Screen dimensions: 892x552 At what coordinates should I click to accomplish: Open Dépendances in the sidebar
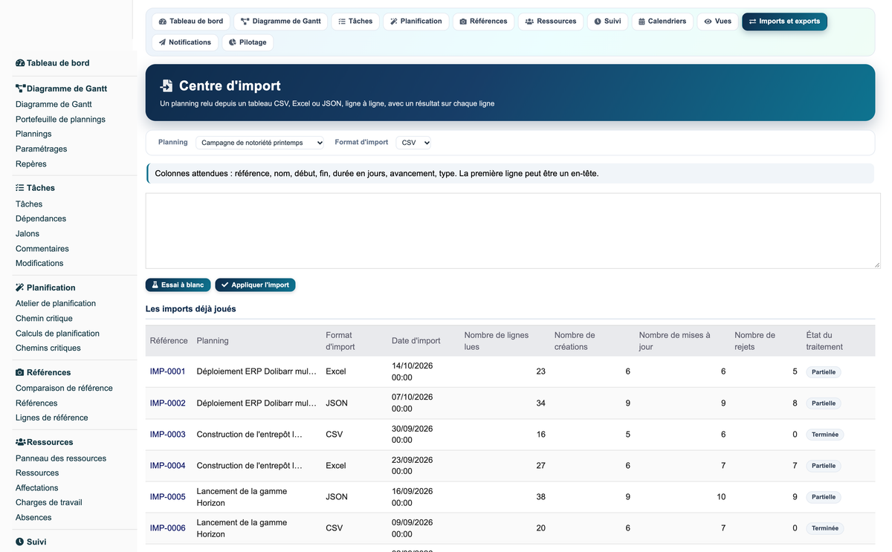[41, 218]
